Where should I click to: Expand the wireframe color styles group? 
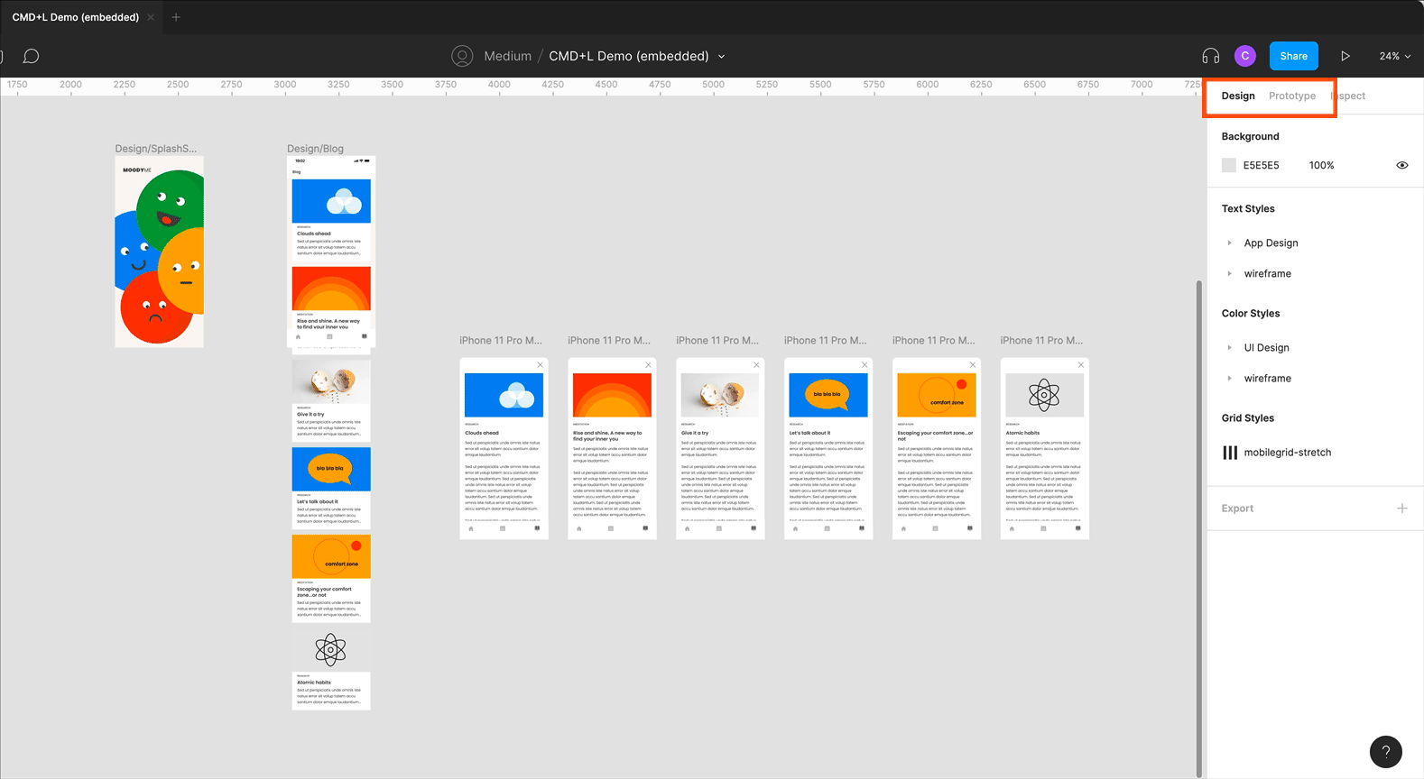pyautogui.click(x=1229, y=379)
